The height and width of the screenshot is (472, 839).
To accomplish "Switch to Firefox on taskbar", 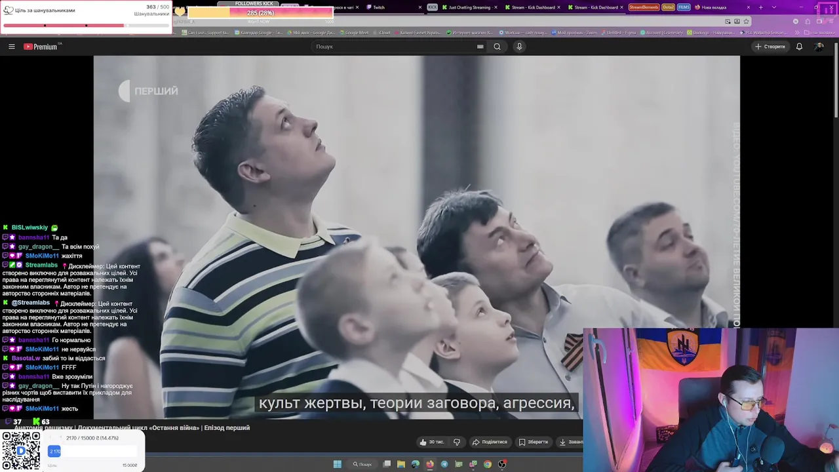I will (x=430, y=464).
